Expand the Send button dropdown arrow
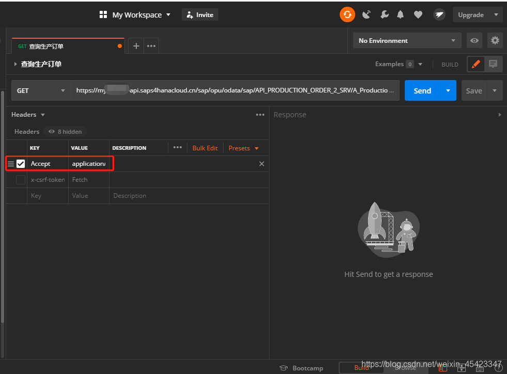The image size is (507, 374). tap(448, 90)
